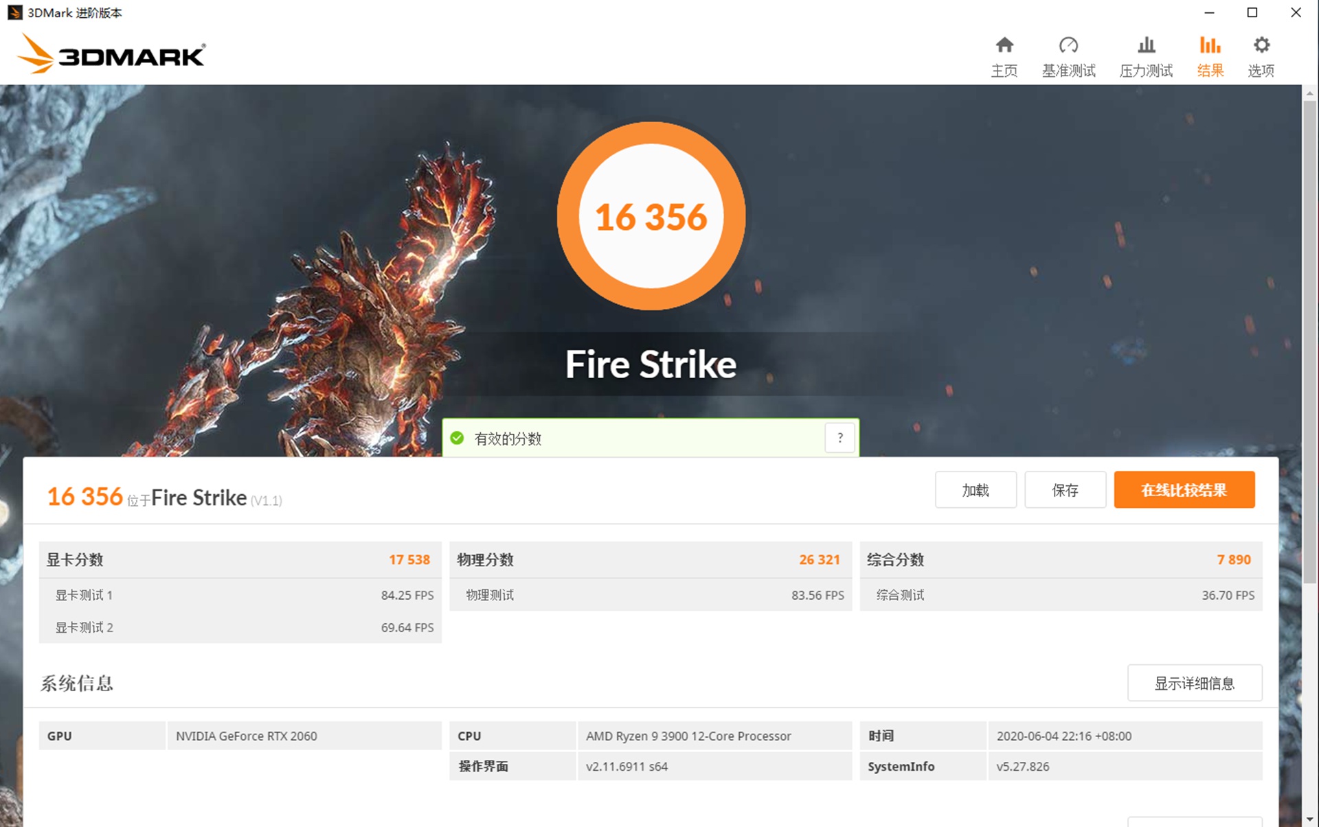Select the 物理分数 physics score header

(x=485, y=559)
